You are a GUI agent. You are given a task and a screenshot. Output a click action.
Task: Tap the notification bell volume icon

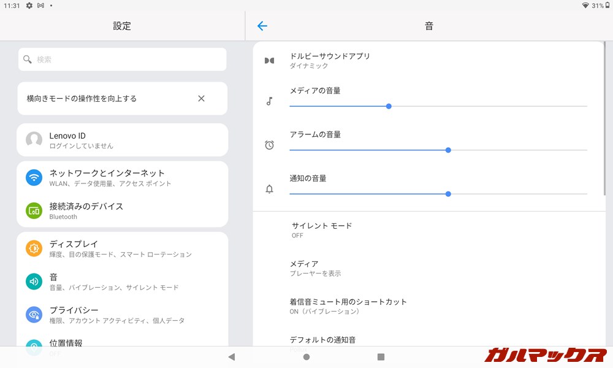pos(269,189)
